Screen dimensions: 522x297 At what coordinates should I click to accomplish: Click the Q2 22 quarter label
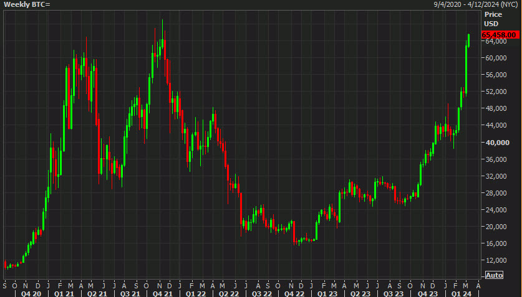point(229,294)
